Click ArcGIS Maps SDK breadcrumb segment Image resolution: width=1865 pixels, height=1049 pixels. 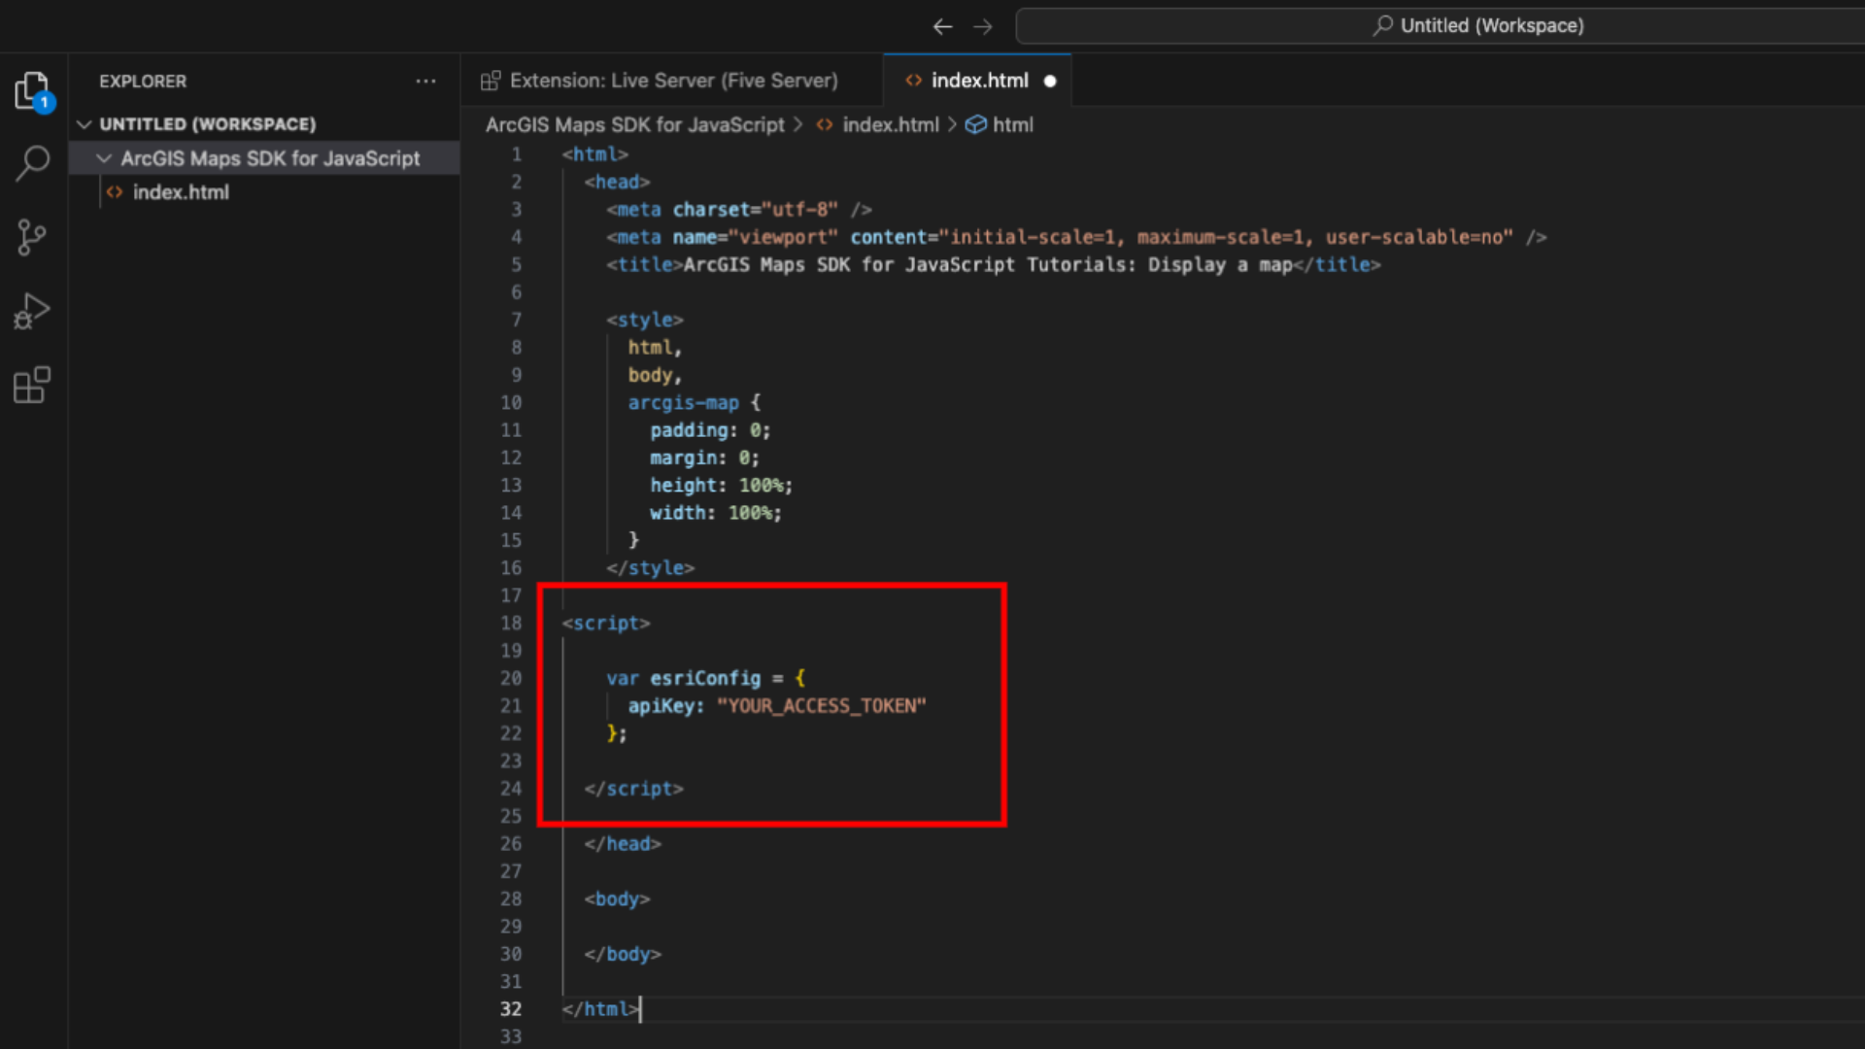point(634,124)
